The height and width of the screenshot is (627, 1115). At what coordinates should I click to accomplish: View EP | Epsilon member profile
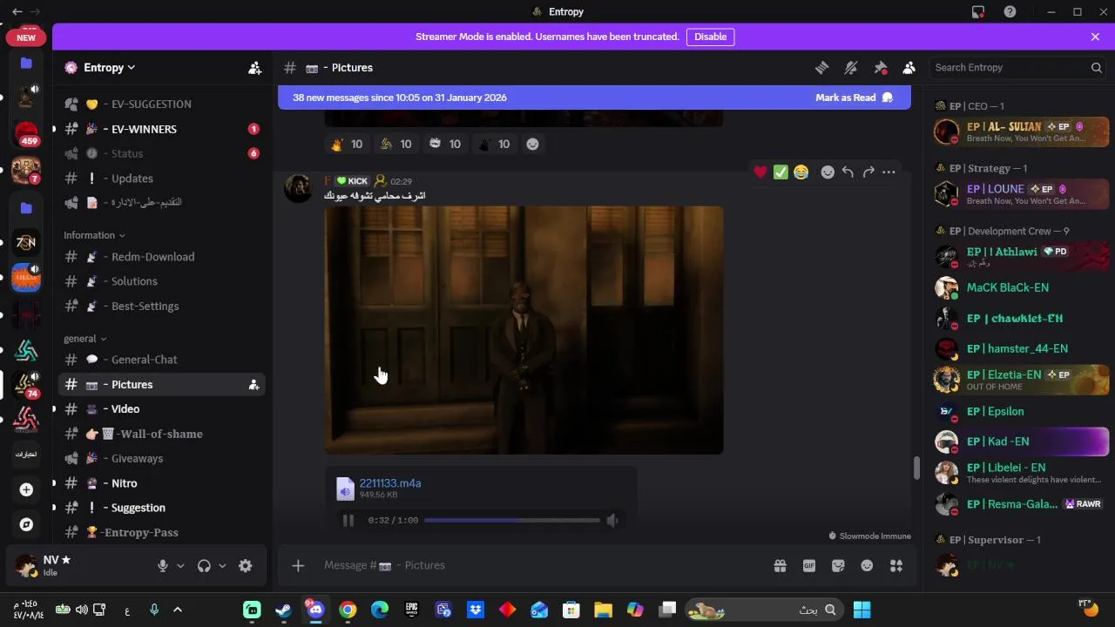(1021, 411)
